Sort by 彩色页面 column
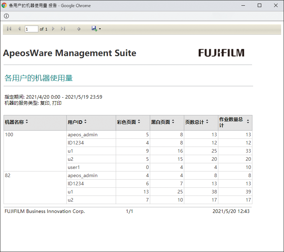Screen dimensions: 284x252 pos(139,122)
